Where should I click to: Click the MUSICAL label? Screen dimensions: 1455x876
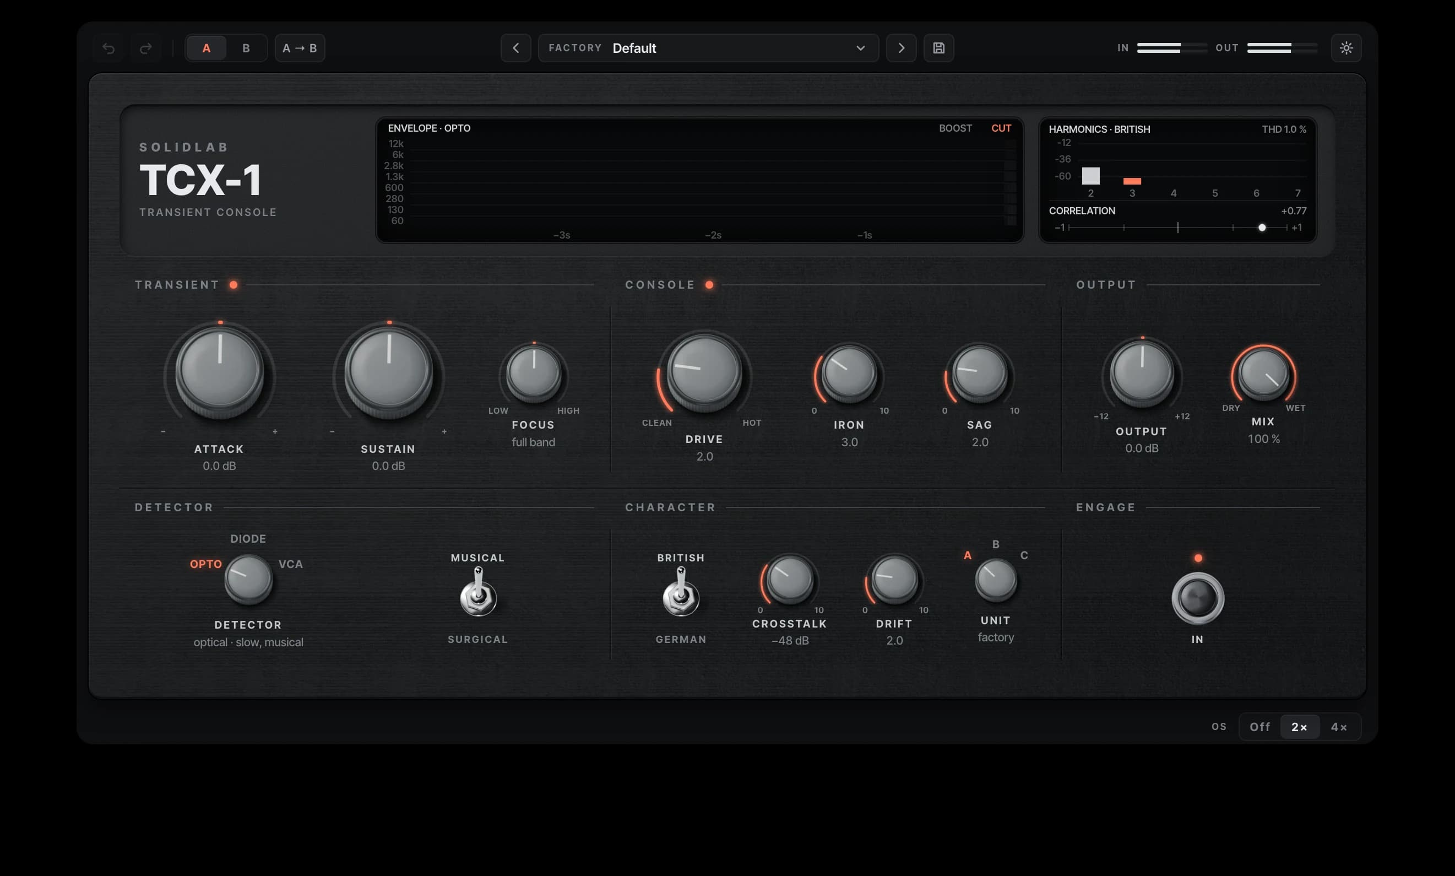click(x=477, y=558)
